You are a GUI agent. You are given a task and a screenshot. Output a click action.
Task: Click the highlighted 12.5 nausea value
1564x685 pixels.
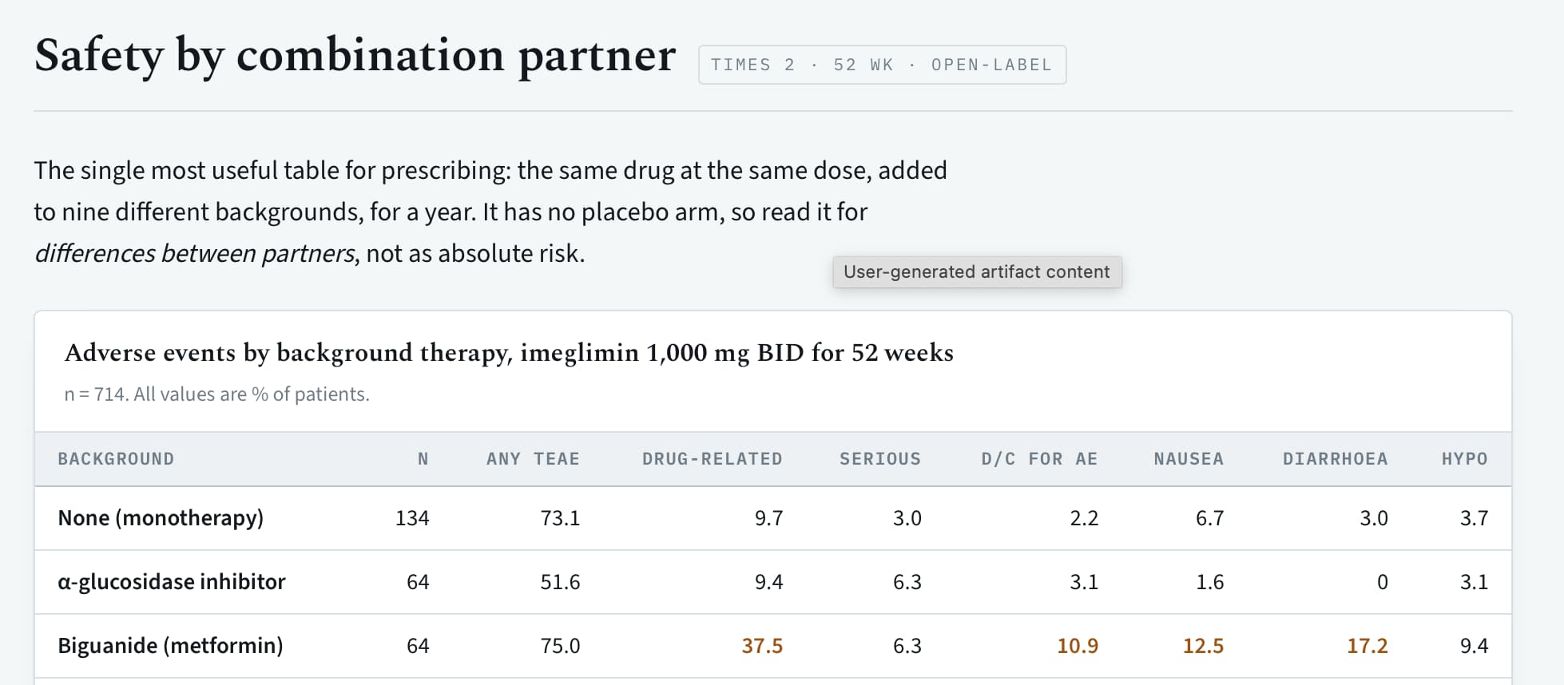1203,646
